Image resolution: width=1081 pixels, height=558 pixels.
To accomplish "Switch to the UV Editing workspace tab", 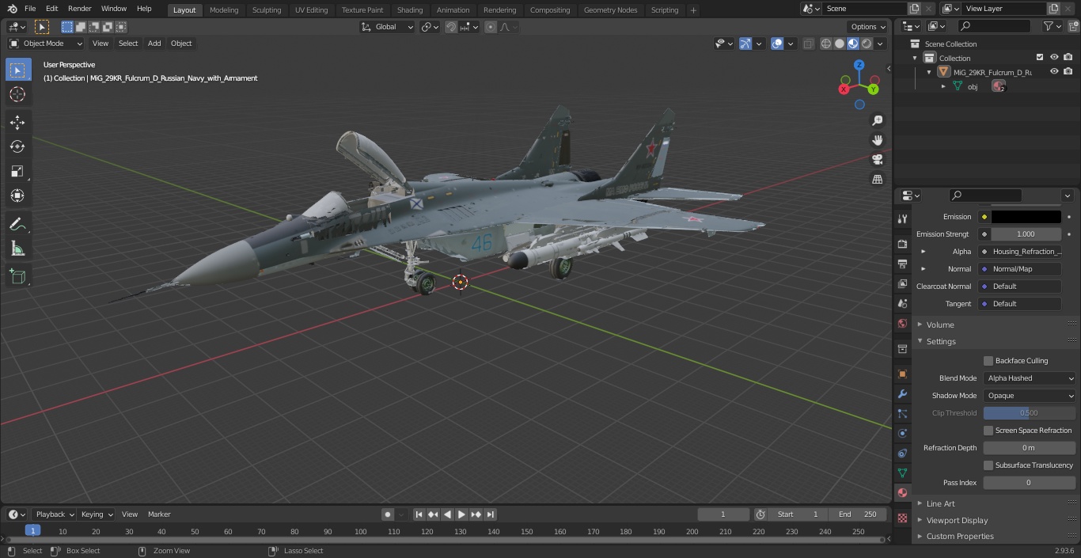I will [311, 10].
